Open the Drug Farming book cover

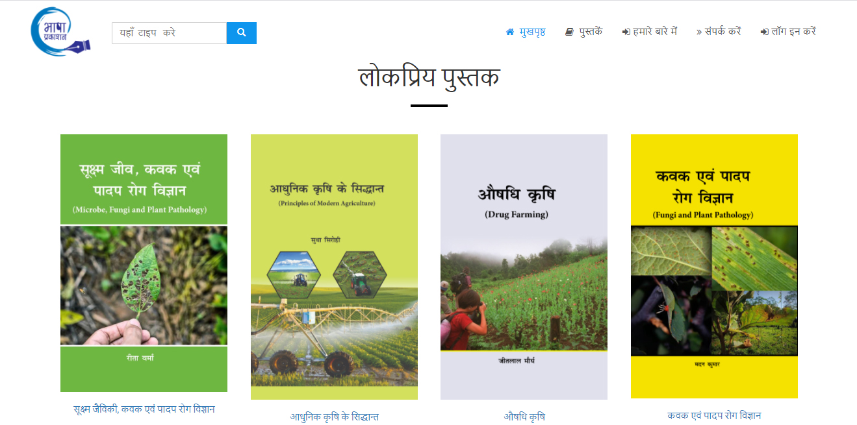click(524, 267)
